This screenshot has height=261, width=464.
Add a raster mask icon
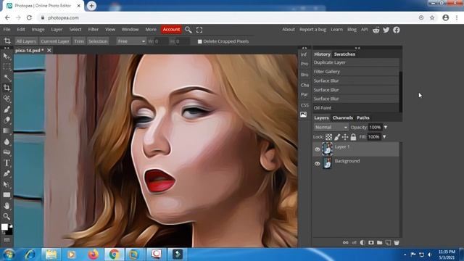(x=371, y=243)
